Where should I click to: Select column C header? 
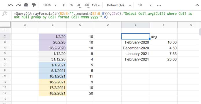pos(80,25)
